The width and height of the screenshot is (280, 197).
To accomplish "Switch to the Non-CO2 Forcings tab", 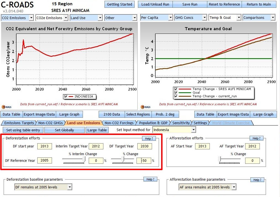I will tap(119, 123).
